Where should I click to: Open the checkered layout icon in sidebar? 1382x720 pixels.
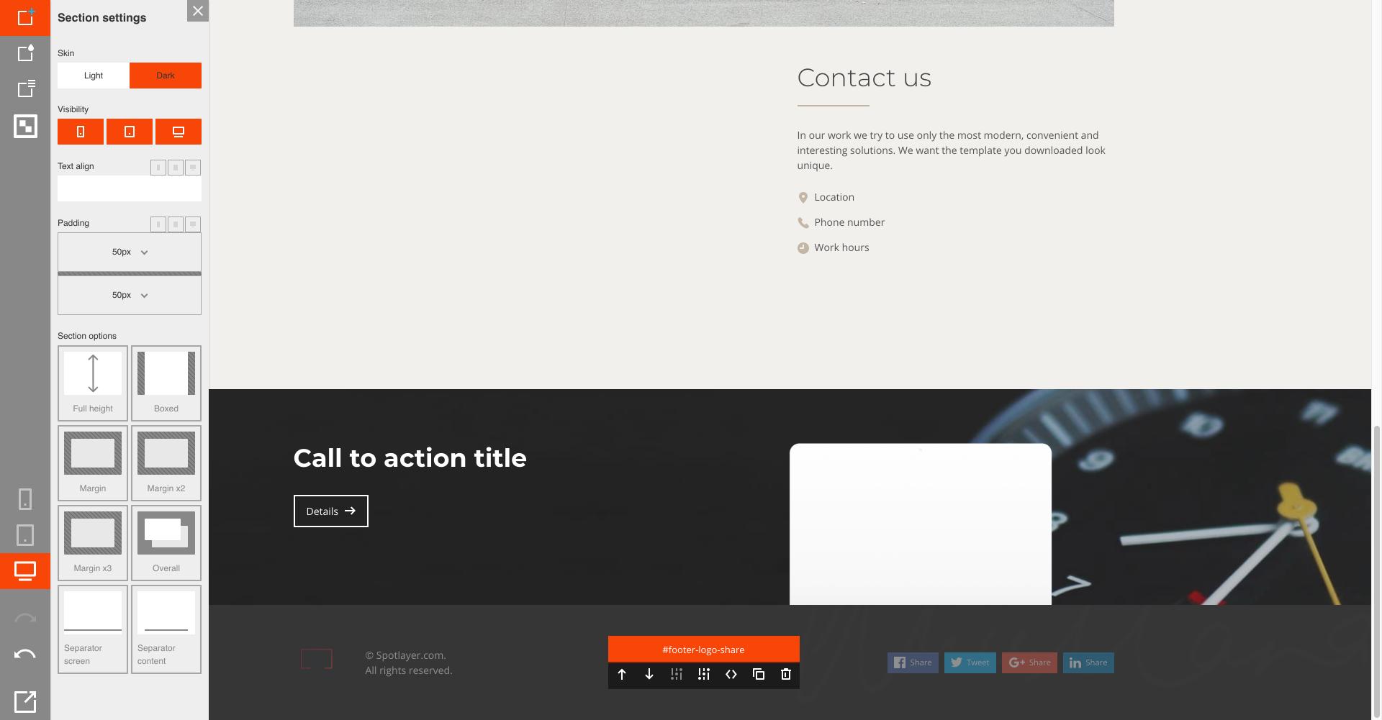(x=25, y=127)
